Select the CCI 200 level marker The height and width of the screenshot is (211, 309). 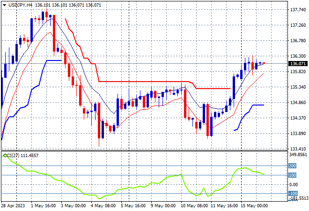pyautogui.click(x=292, y=166)
